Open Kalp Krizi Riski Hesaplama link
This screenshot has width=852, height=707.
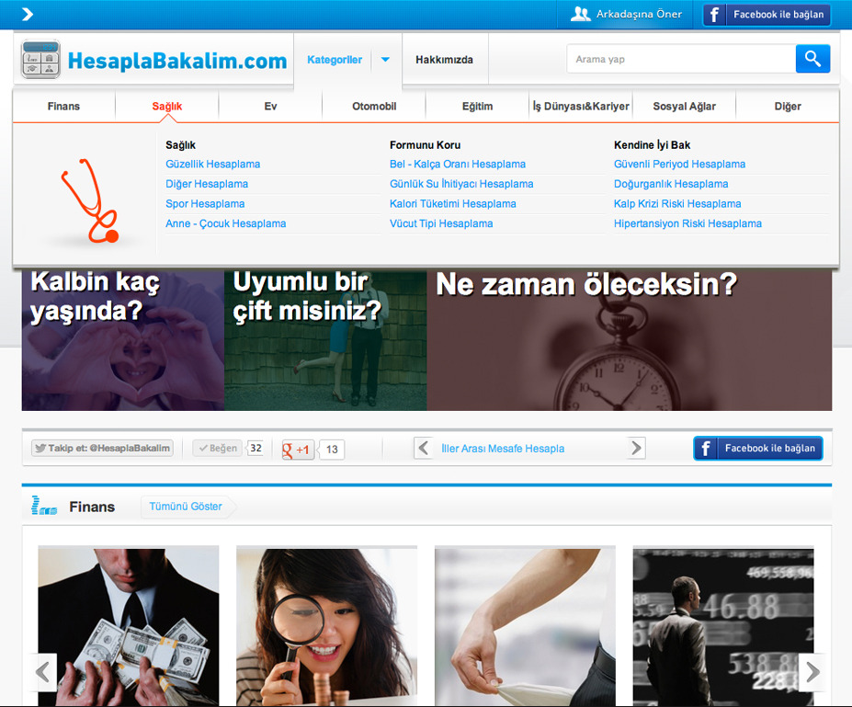[x=676, y=204]
